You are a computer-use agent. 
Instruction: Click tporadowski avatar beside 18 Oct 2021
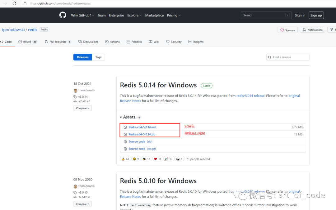(x=75, y=90)
